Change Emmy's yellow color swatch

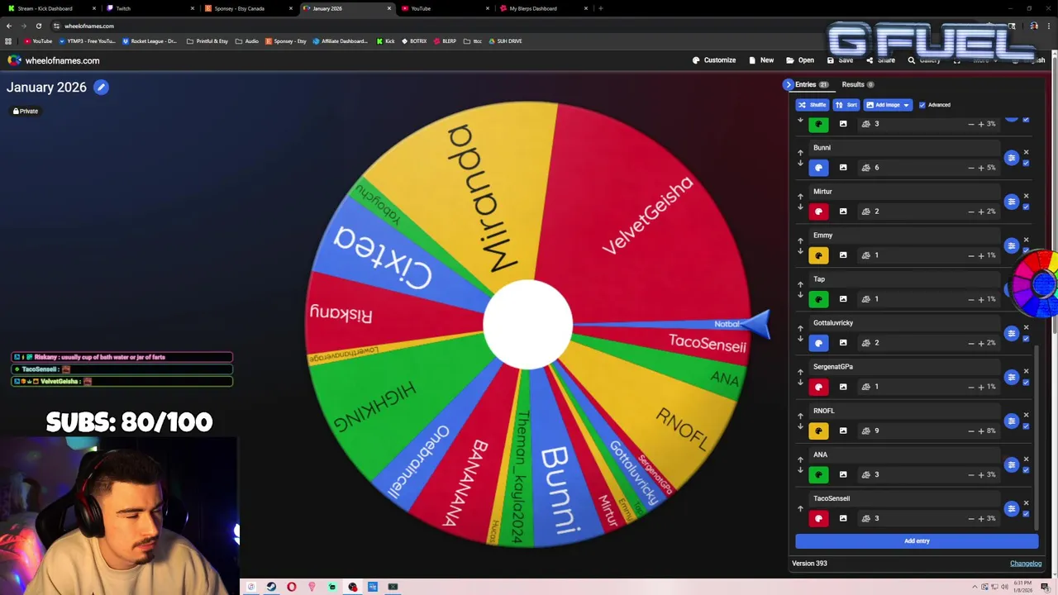pos(818,255)
